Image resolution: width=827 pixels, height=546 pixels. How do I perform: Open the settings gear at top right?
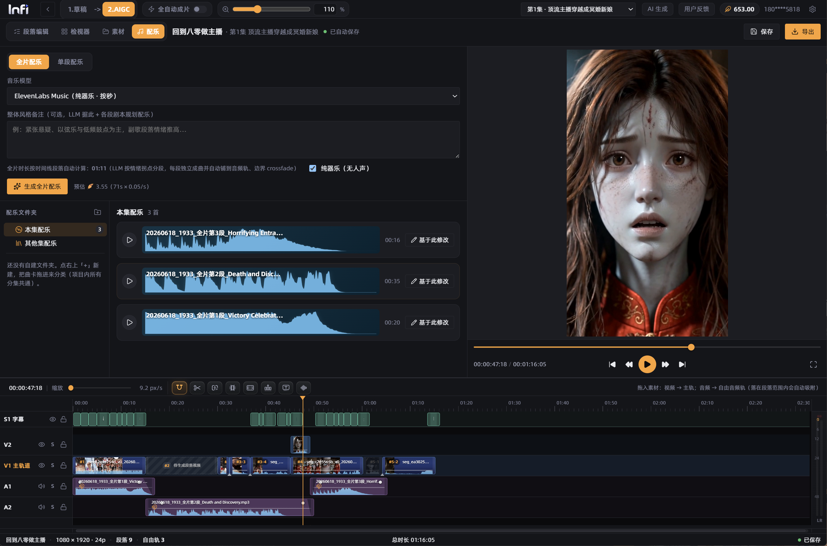click(812, 9)
